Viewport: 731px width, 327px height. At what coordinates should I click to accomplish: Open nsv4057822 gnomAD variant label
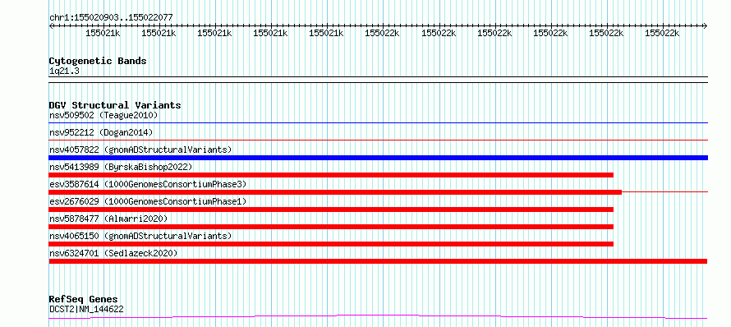tap(140, 150)
